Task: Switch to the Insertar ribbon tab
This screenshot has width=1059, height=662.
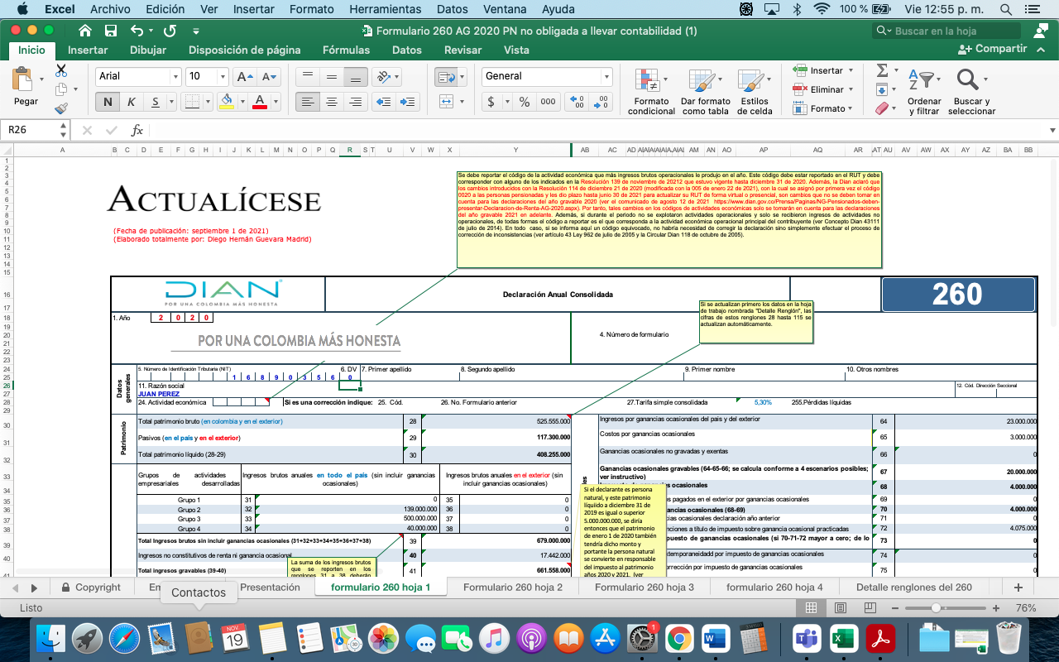Action: tap(88, 50)
